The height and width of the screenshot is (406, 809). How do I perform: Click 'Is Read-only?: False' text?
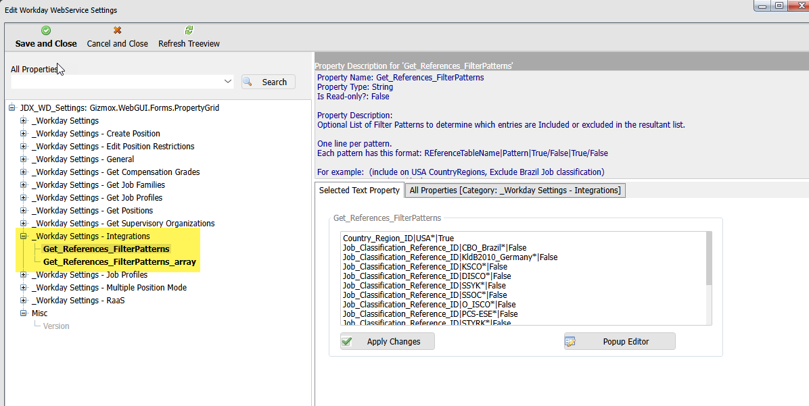click(x=353, y=97)
